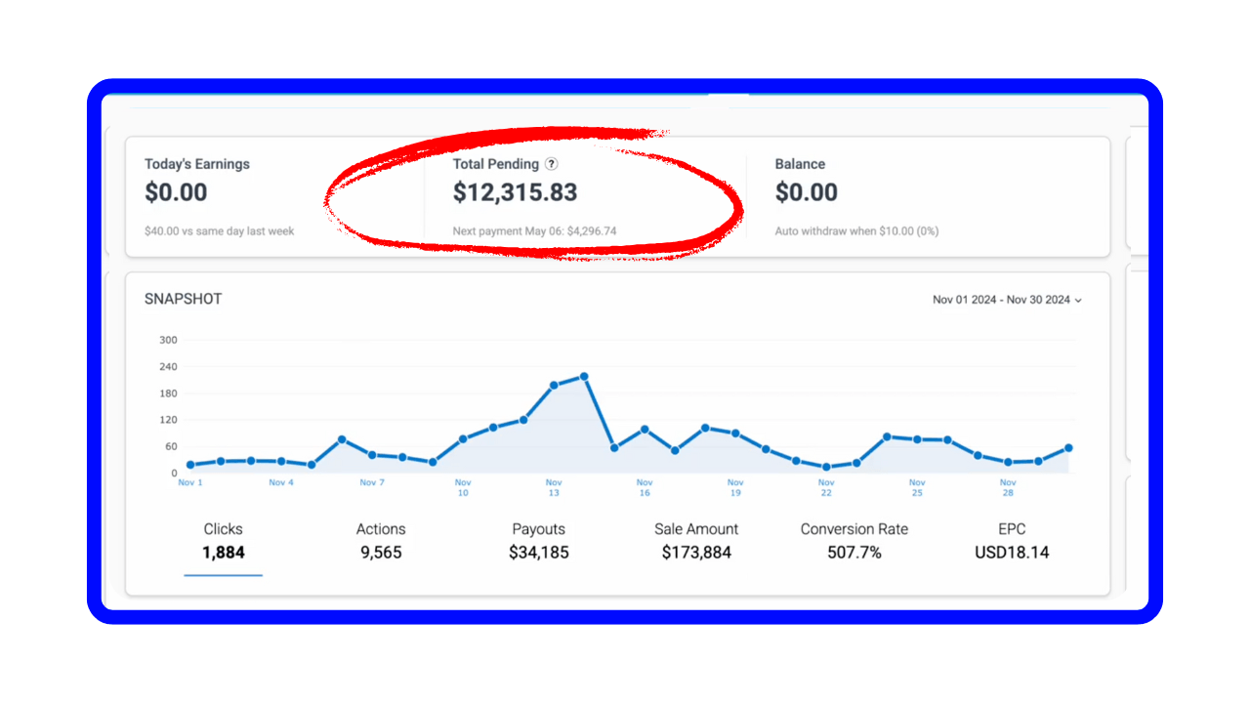
Task: Click the USD18.14 EPC value
Action: tap(1012, 553)
